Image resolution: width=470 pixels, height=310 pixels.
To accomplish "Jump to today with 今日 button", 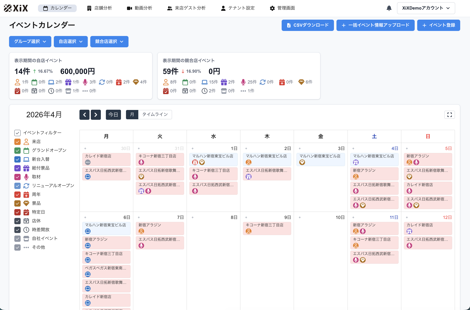I will coord(113,115).
